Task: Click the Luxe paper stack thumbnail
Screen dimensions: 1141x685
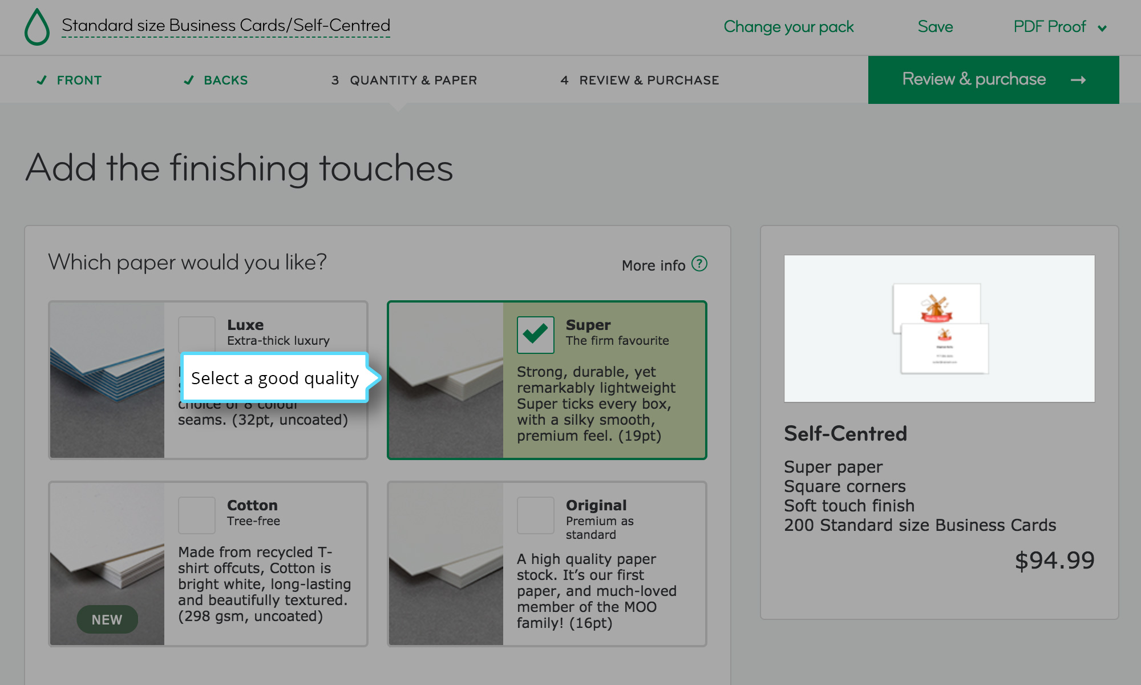Action: coord(107,380)
